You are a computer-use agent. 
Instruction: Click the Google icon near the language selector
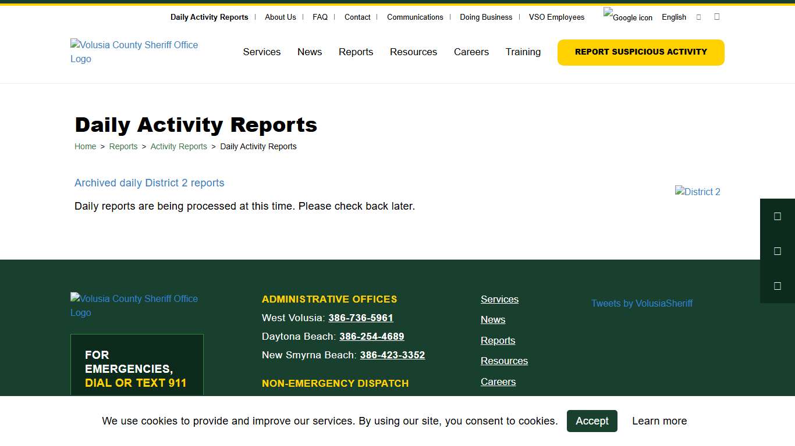click(x=627, y=17)
